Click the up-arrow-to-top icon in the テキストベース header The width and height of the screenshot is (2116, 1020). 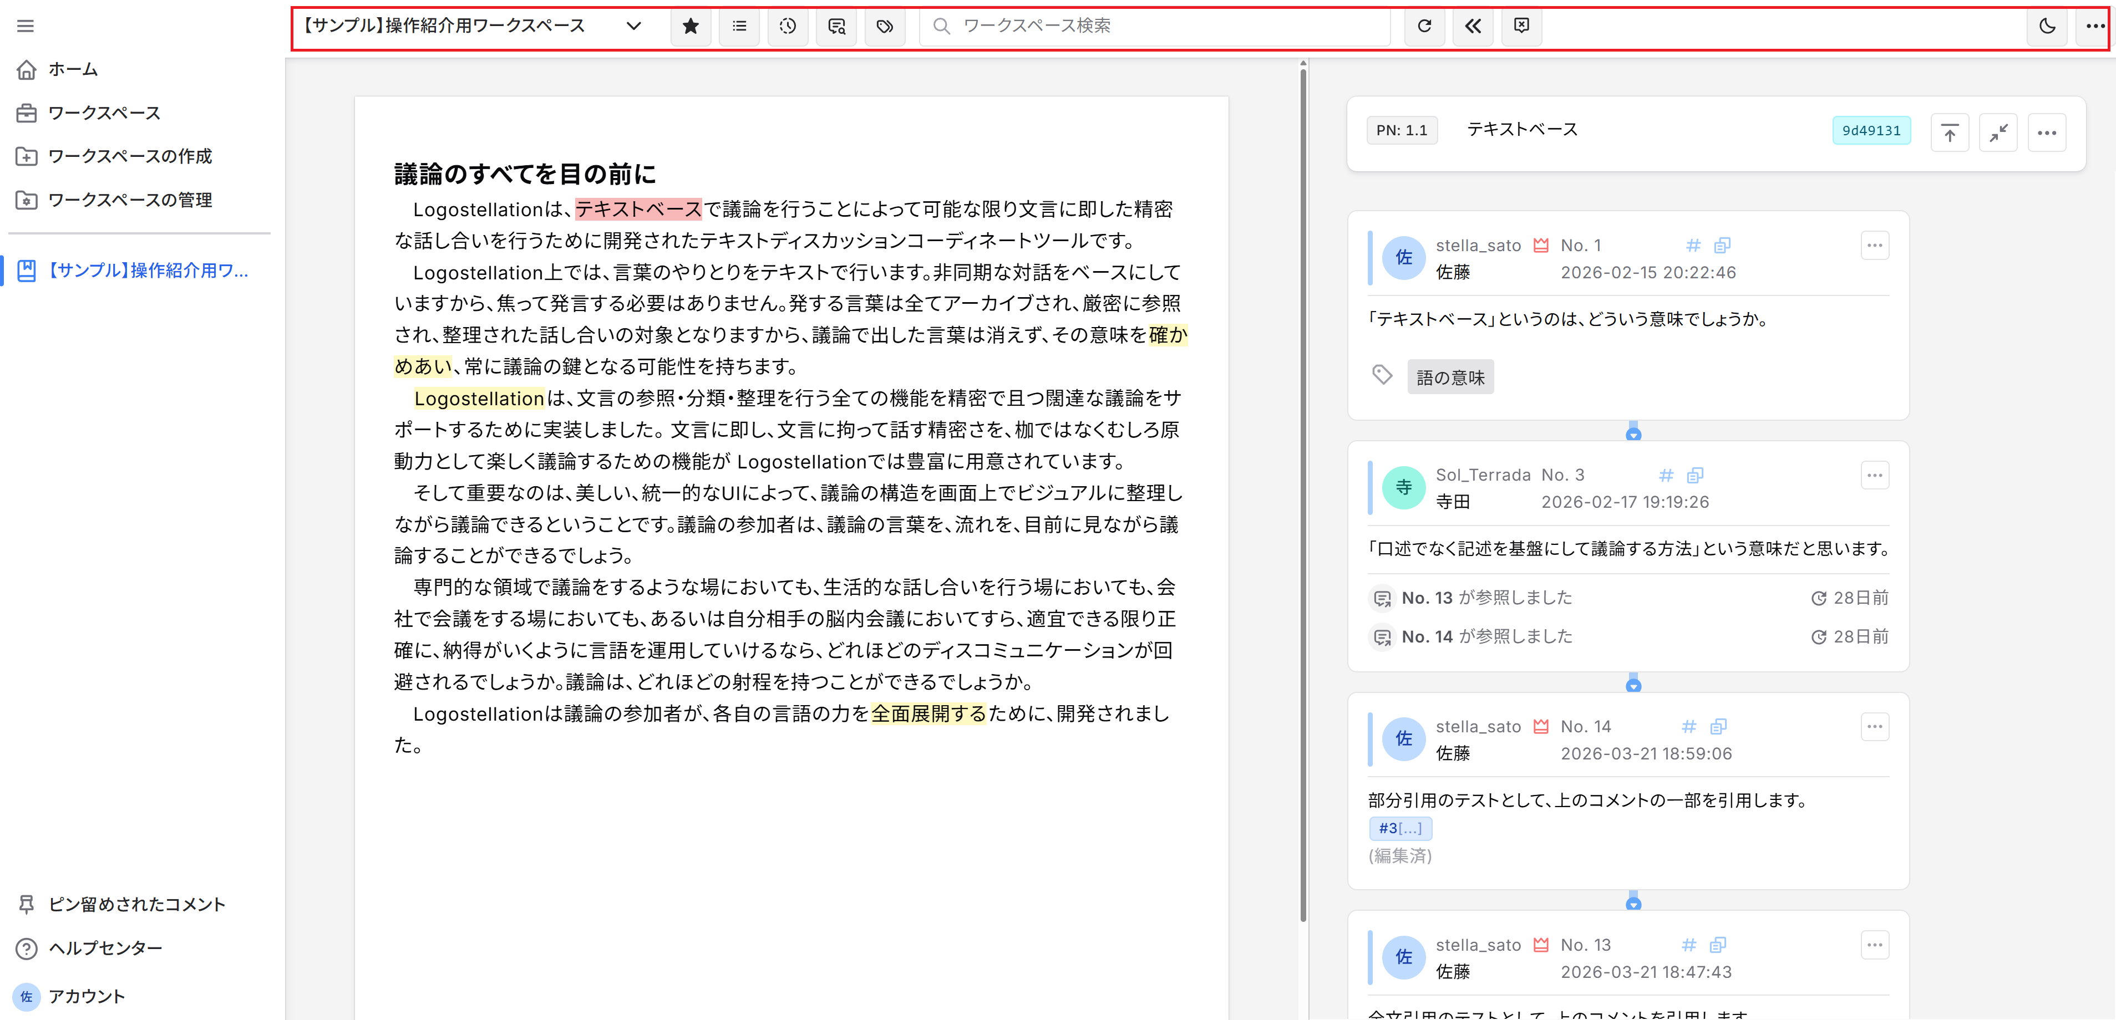(1949, 132)
